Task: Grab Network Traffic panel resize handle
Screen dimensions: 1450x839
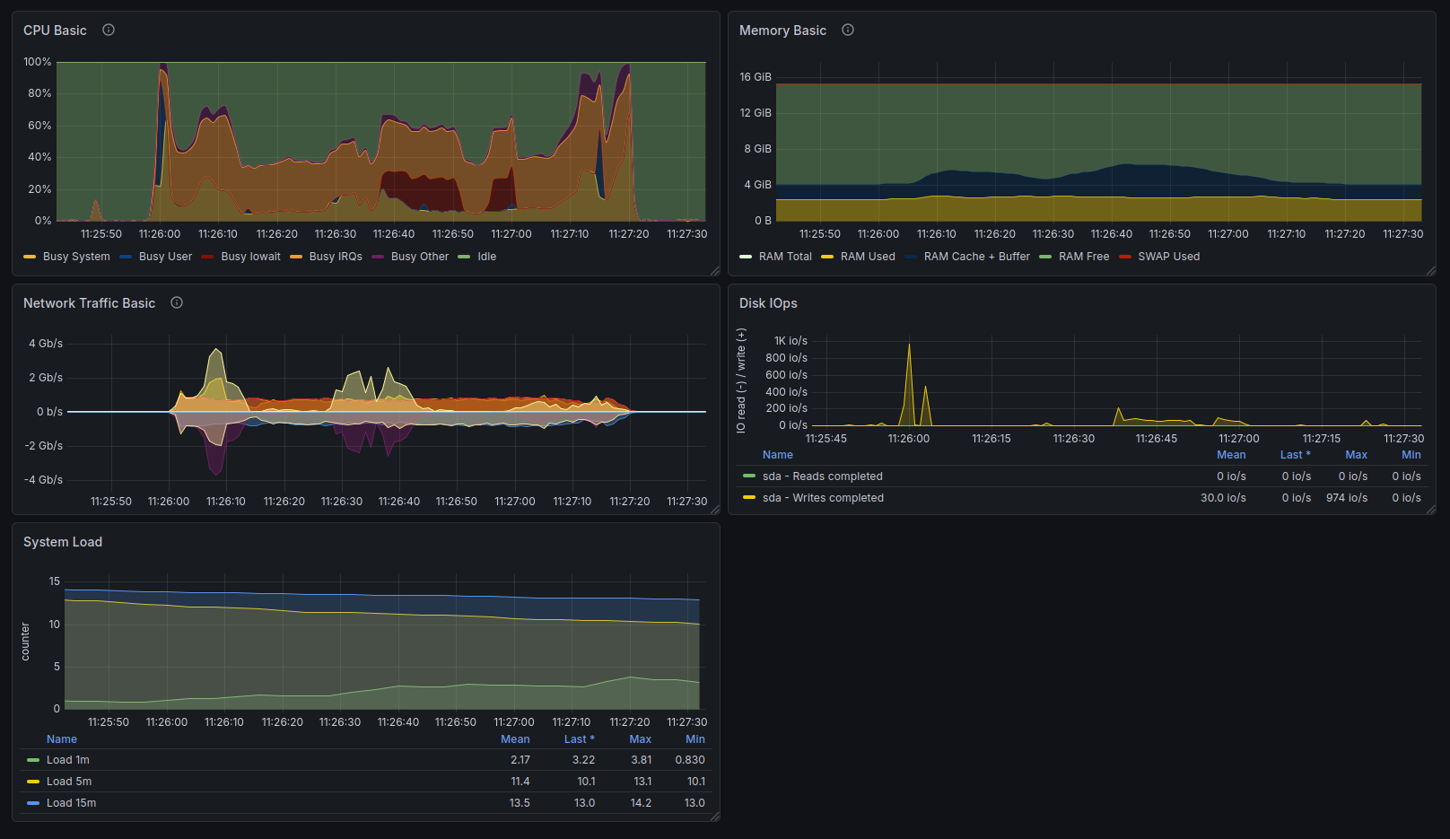Action: (x=715, y=510)
